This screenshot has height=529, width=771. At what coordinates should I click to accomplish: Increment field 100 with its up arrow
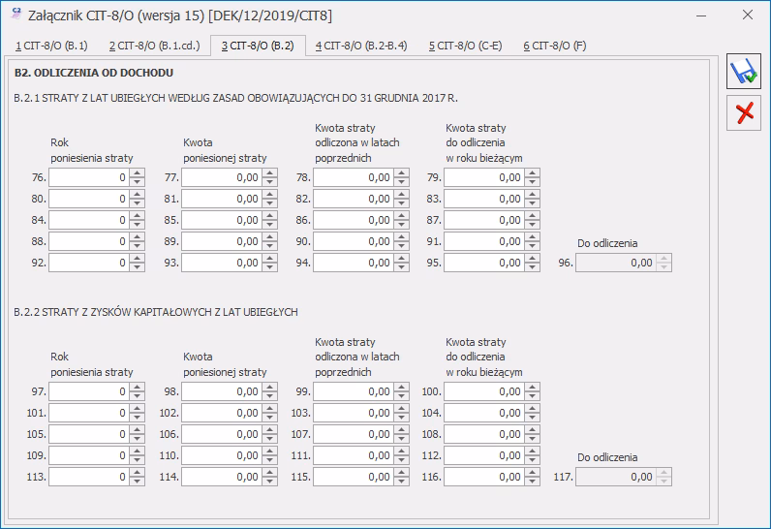point(532,388)
